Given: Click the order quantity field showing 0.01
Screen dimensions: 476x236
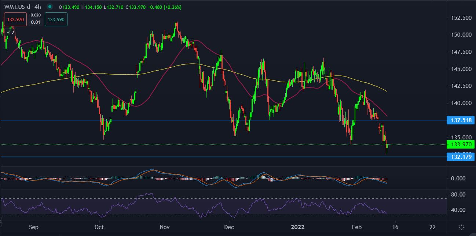Looking at the screenshot, I should tap(36, 23).
